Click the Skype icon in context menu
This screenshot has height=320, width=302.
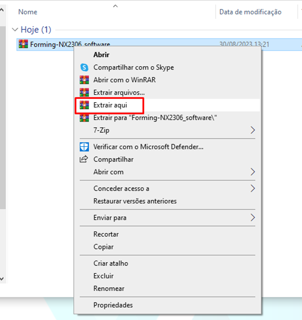[84, 68]
